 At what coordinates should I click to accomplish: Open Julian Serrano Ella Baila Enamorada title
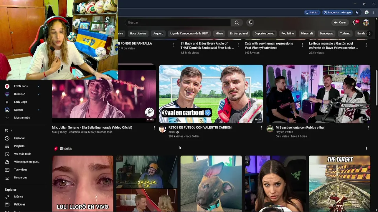[x=92, y=127]
